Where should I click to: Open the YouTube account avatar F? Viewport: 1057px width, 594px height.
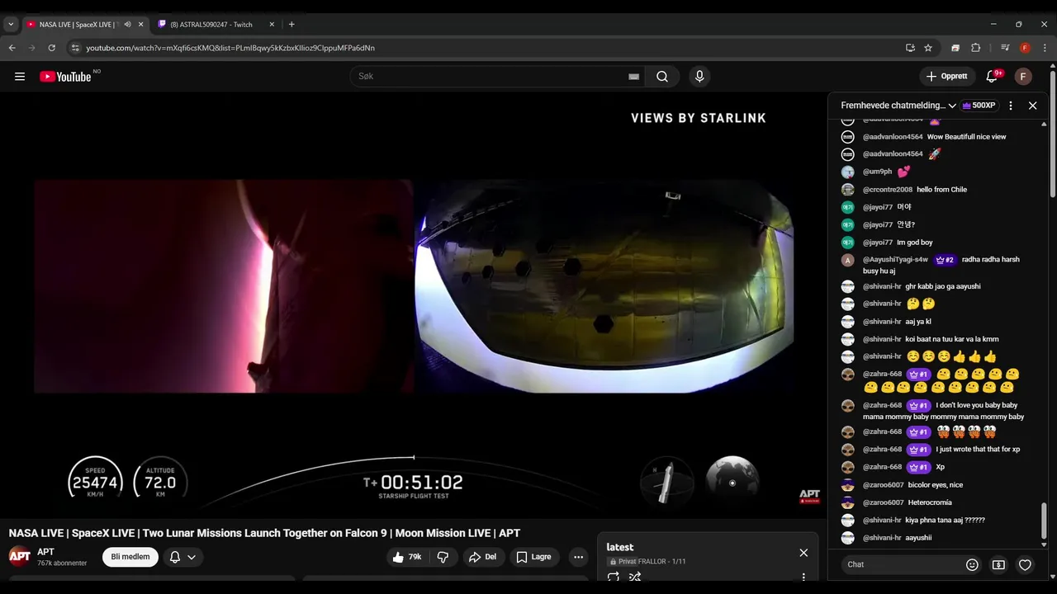pyautogui.click(x=1023, y=77)
